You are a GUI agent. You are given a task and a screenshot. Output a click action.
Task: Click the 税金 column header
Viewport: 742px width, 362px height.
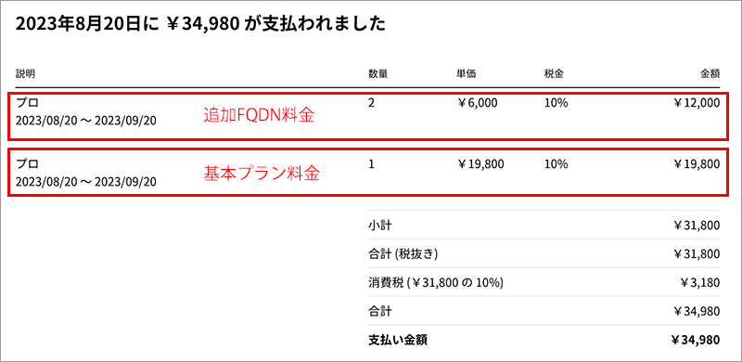(x=554, y=74)
